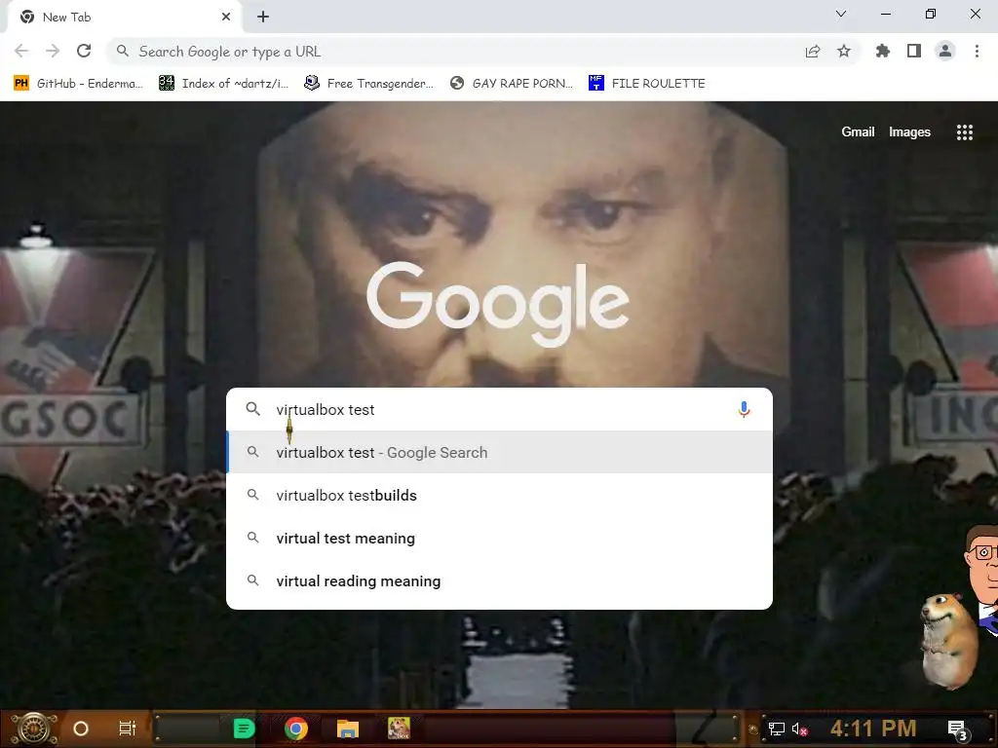The image size is (998, 748).
Task: Start voice search with microphone icon
Action: point(744,410)
